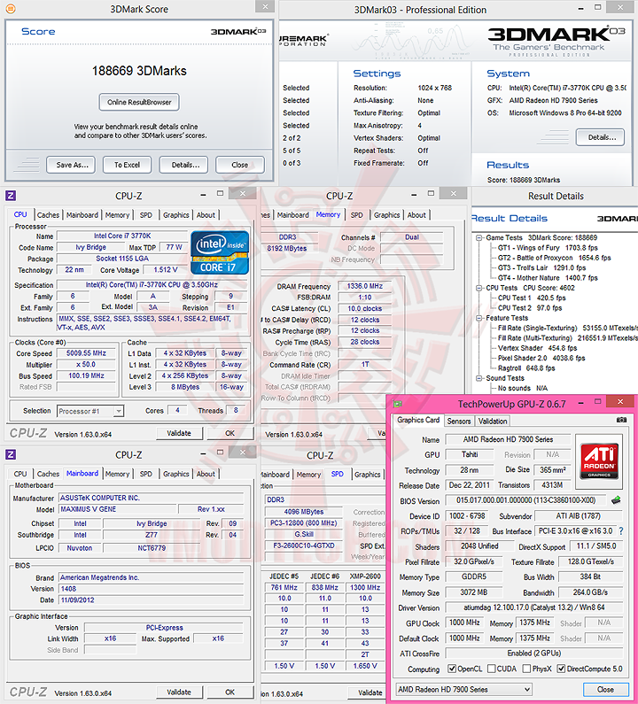Collapse the Game Tests tree node
Image resolution: width=638 pixels, height=704 pixels.
[479, 237]
